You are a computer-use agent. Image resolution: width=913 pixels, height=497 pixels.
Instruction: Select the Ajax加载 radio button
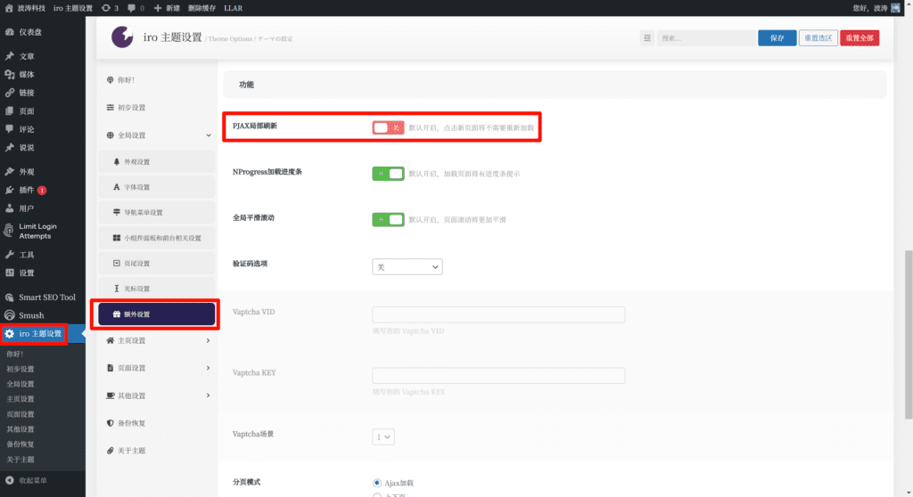click(377, 483)
